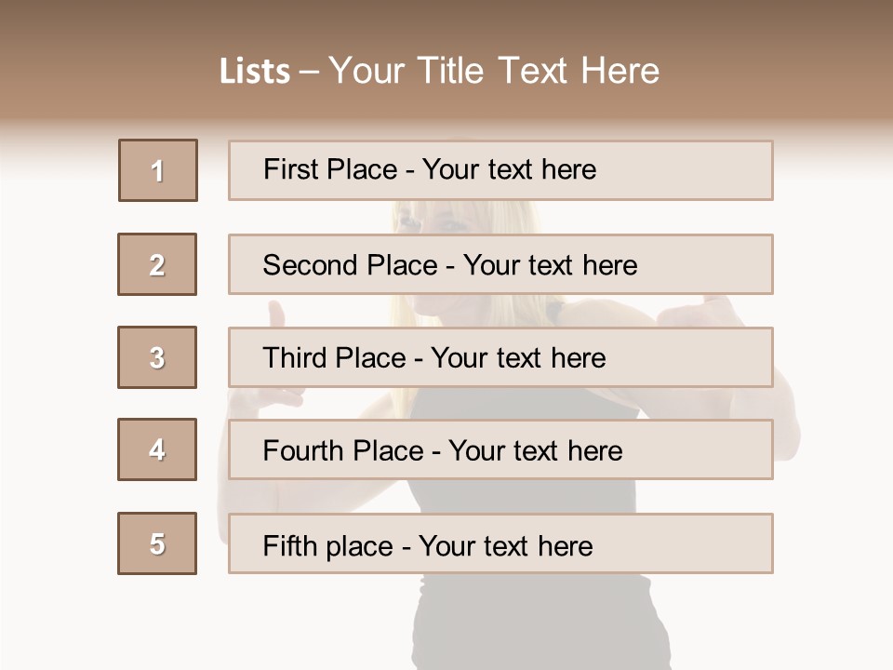Click the woman's black top below the list
Image resolution: width=893 pixels, height=670 pixels.
click(540, 614)
